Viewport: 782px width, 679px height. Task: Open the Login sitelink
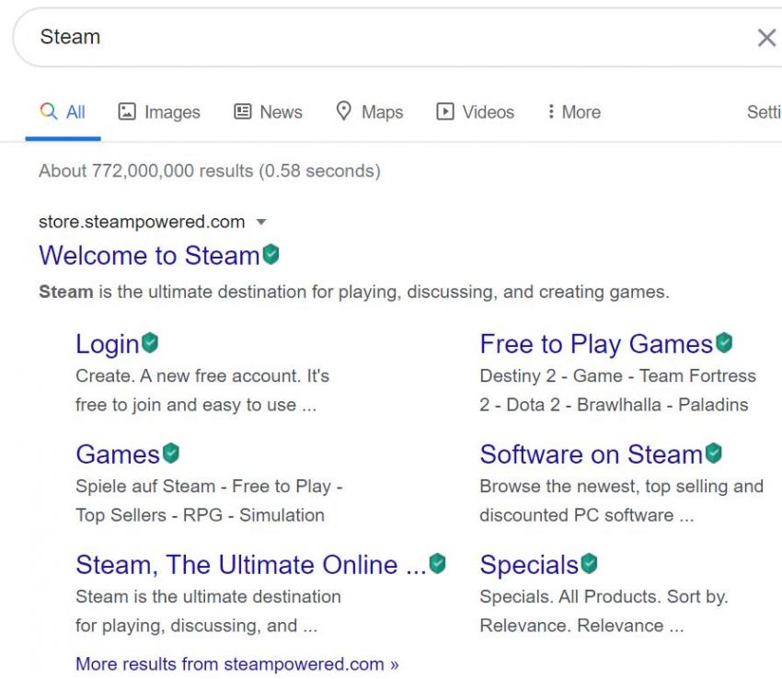click(x=108, y=344)
